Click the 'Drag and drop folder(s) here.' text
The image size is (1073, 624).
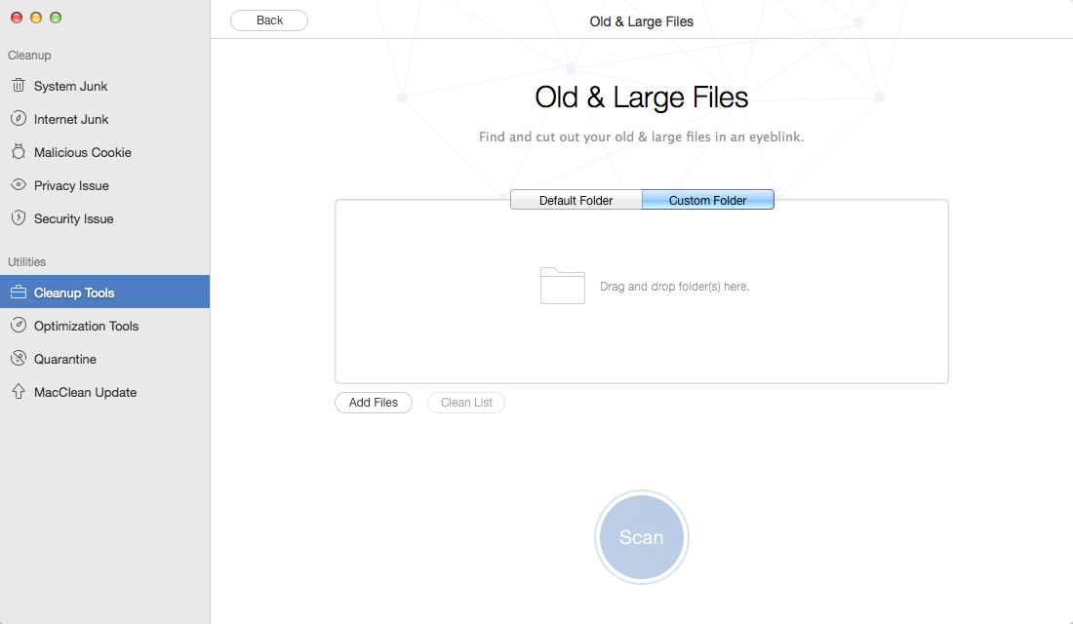coord(675,286)
